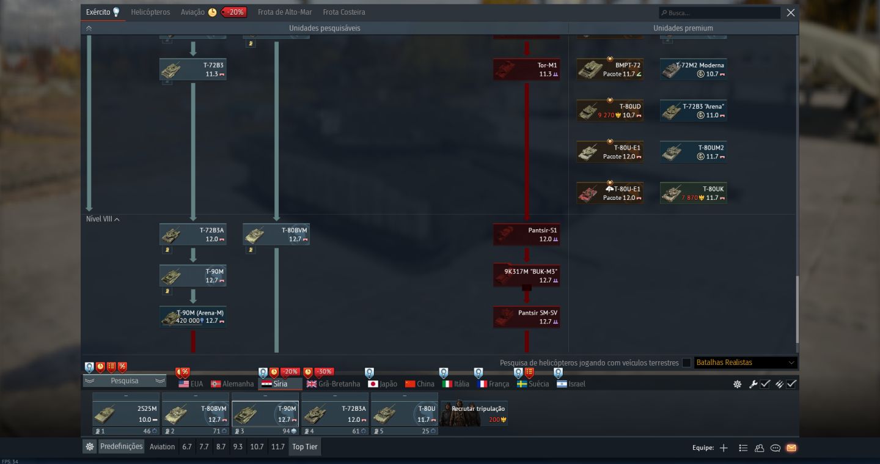Click the bonus marker icon above França
The height and width of the screenshot is (464, 880).
(479, 372)
